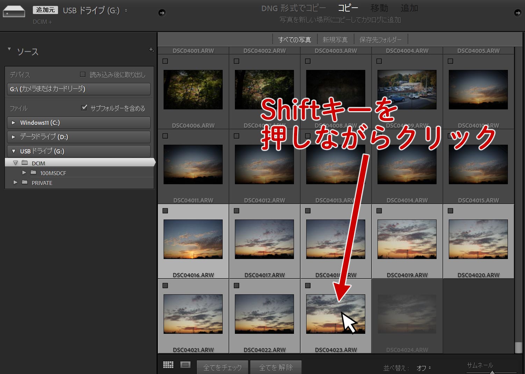Click the source drive icon at top left
Viewport: 525px width, 374px height.
[x=14, y=12]
